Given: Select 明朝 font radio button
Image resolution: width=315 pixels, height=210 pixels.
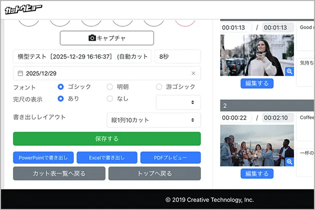Looking at the screenshot, I should (x=110, y=87).
